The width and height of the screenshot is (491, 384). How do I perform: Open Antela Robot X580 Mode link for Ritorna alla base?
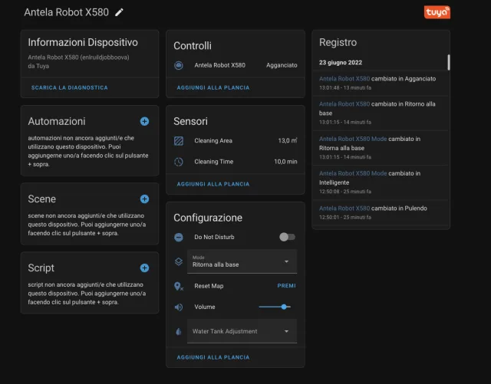[x=353, y=139]
